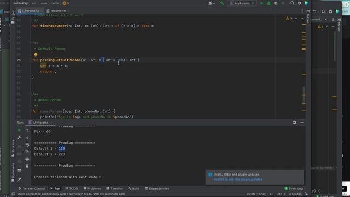This screenshot has width=350, height=197.
Task: Click the editor vertical scrollbar
Action: pyautogui.click(x=304, y=96)
